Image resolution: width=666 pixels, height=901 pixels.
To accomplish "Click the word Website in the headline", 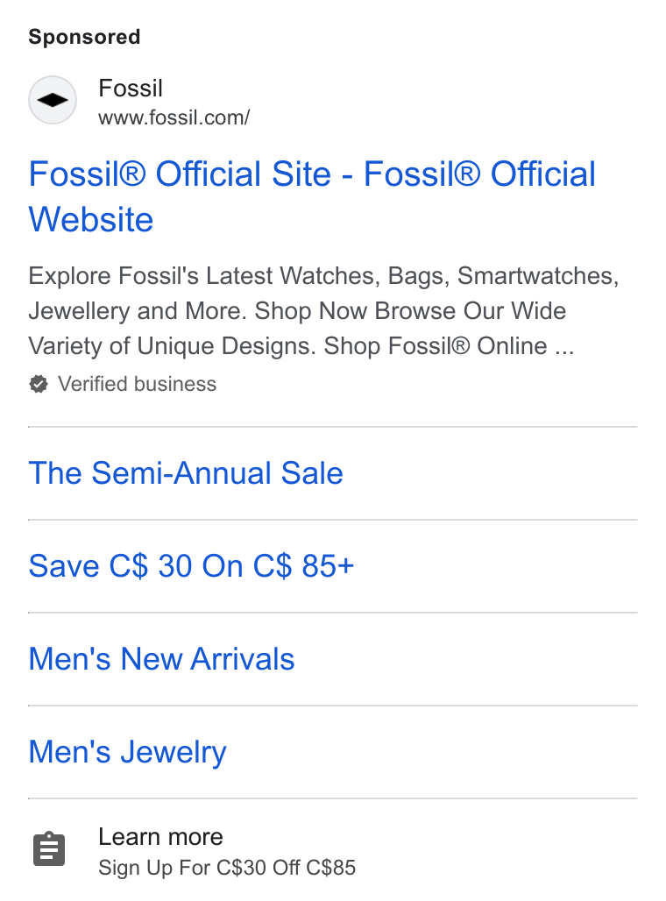I will [x=91, y=219].
